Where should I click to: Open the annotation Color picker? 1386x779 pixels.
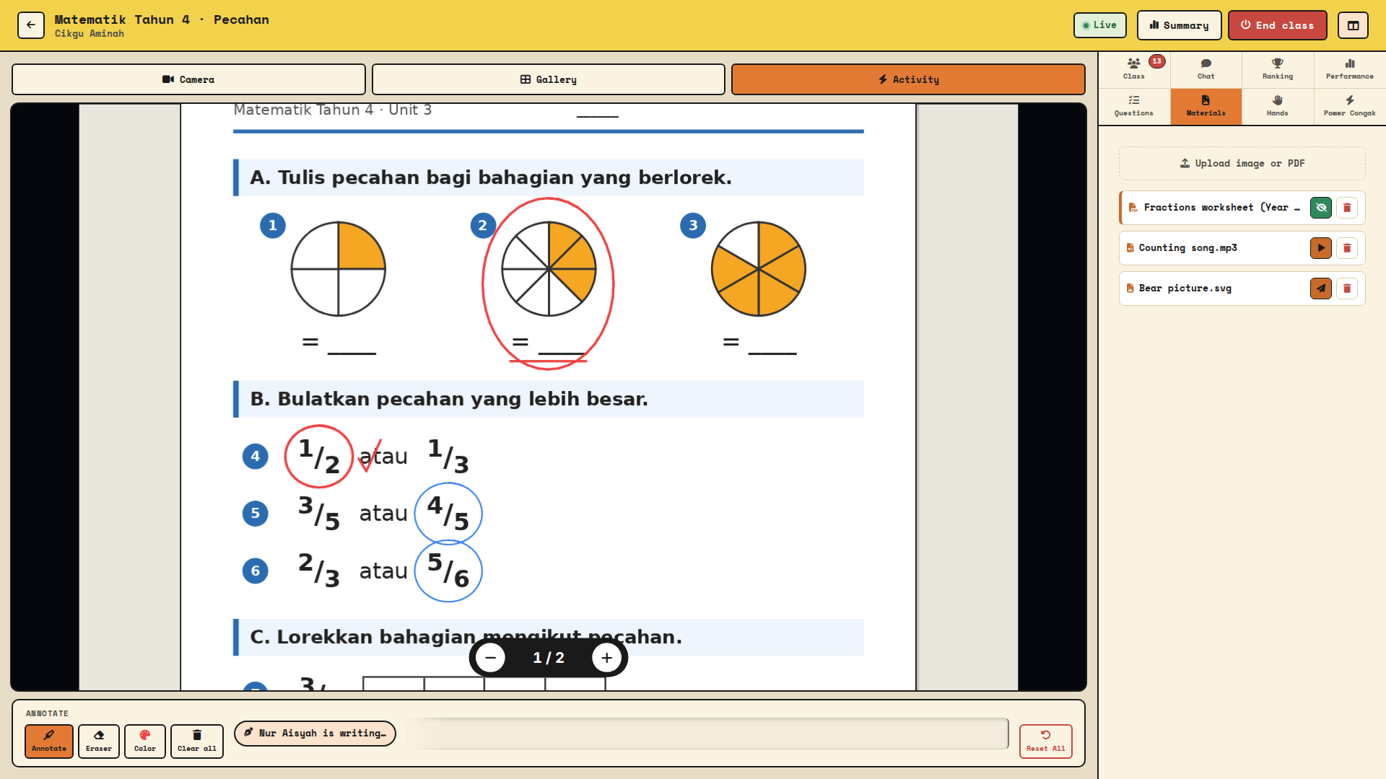click(145, 741)
